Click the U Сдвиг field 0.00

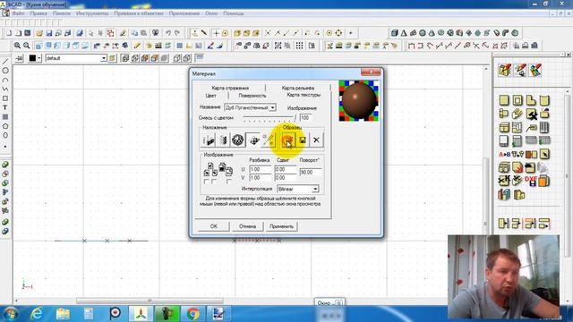pyautogui.click(x=286, y=169)
